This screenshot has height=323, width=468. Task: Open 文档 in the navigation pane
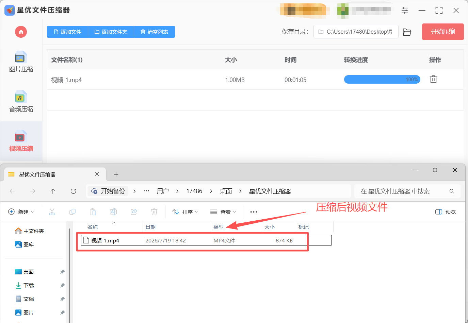click(x=25, y=299)
